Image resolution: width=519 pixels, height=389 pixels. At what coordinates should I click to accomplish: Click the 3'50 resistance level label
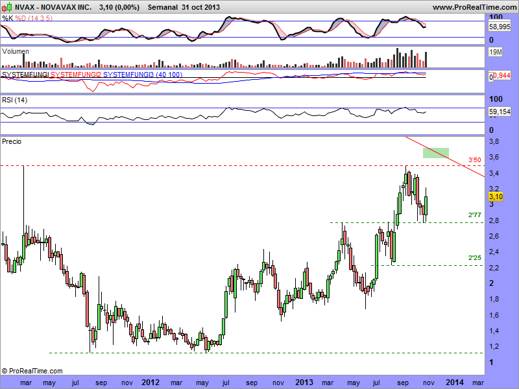click(474, 160)
